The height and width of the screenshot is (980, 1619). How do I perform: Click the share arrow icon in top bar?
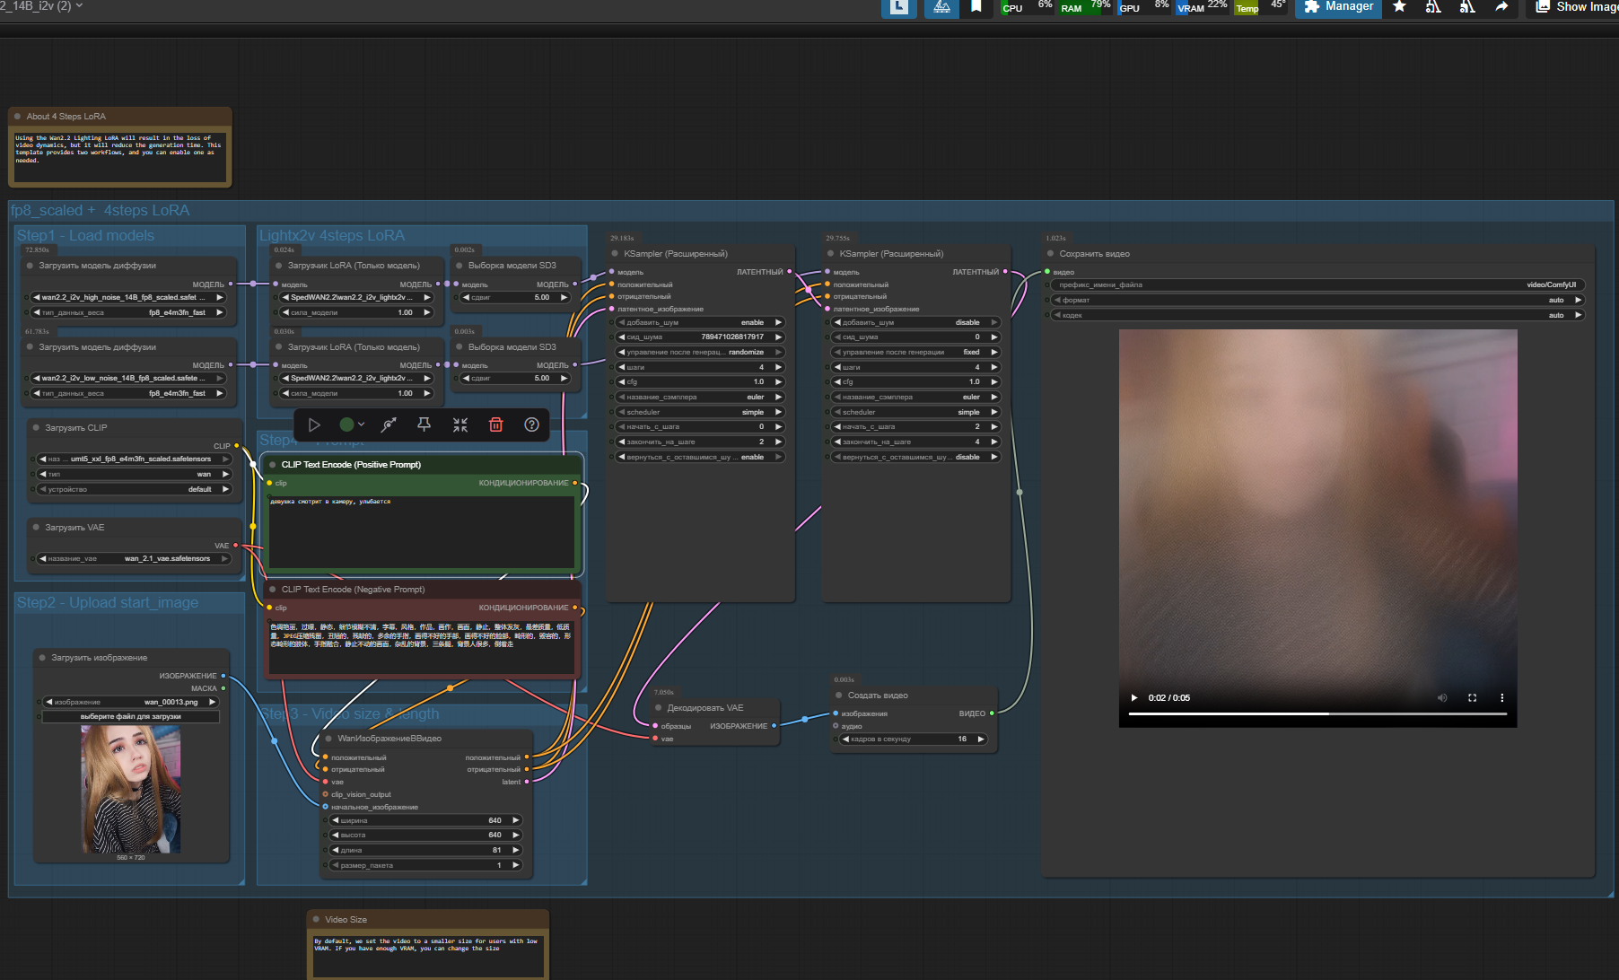1501,7
